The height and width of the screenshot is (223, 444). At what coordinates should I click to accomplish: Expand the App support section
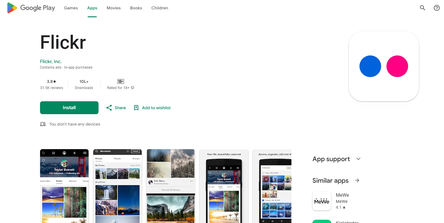(358, 159)
